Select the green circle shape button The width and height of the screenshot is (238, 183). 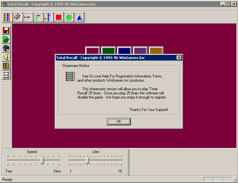pyautogui.click(x=69, y=17)
